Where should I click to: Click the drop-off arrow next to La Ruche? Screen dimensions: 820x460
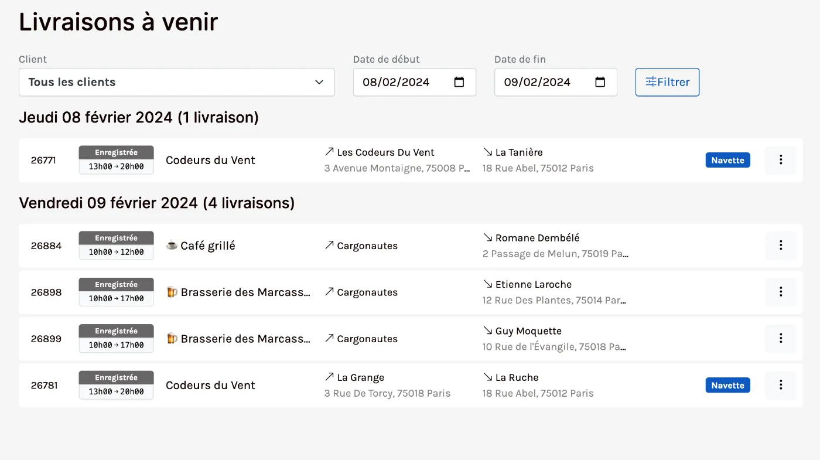[487, 377]
